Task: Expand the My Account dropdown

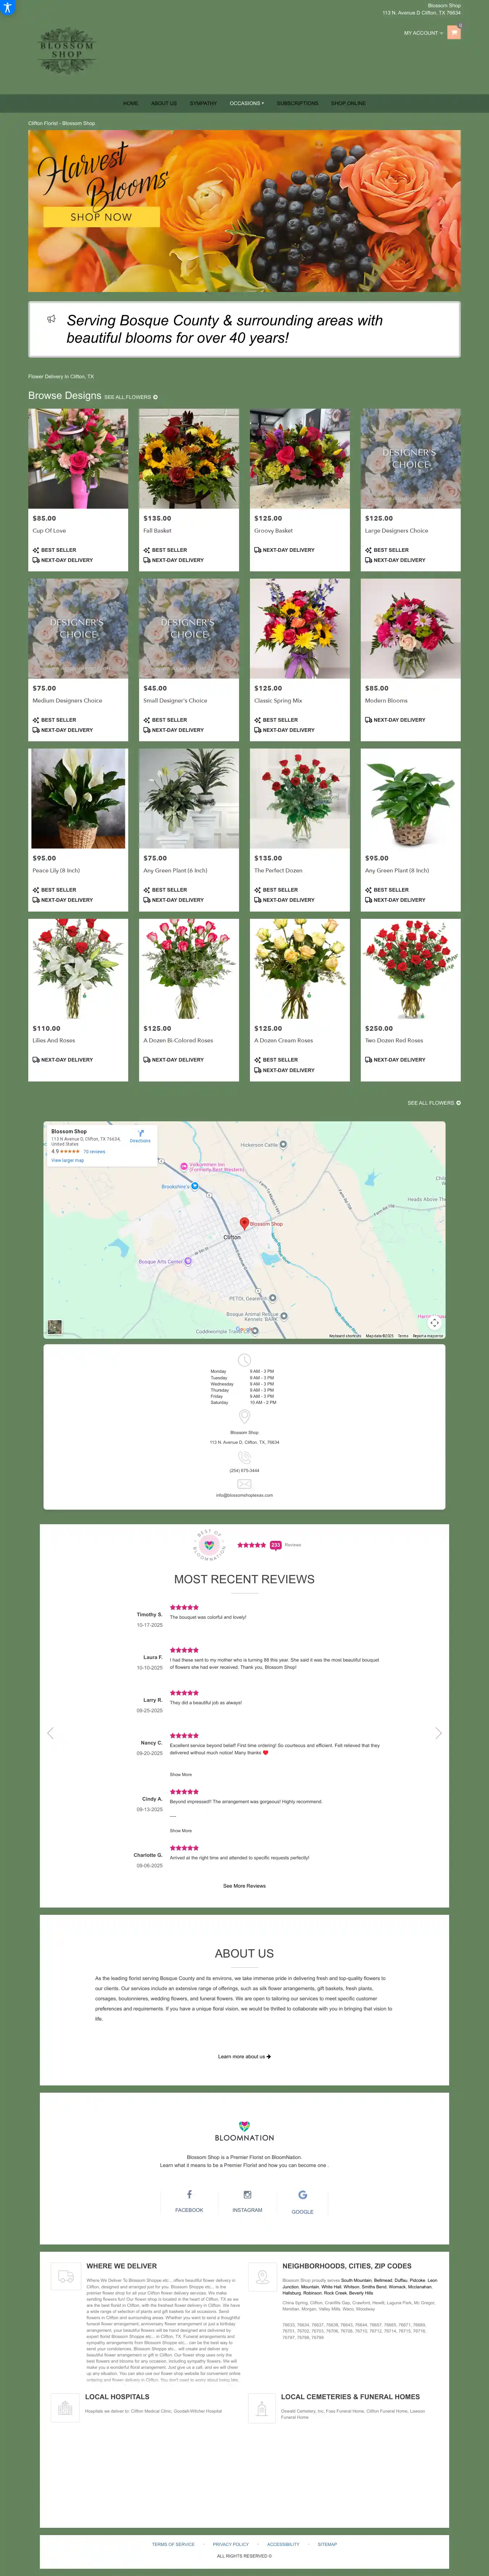Action: tap(422, 33)
